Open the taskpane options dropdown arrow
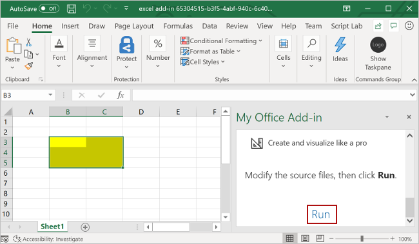This screenshot has width=419, height=244. tap(387, 117)
